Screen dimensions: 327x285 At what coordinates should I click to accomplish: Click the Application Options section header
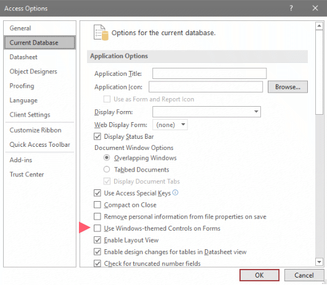[197, 56]
